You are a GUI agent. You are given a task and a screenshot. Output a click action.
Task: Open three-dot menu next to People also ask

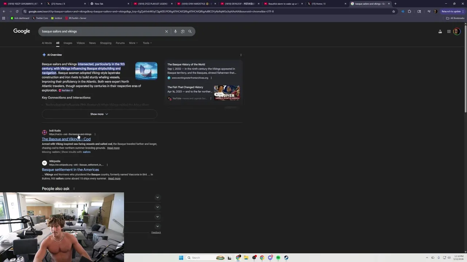[x=74, y=189]
